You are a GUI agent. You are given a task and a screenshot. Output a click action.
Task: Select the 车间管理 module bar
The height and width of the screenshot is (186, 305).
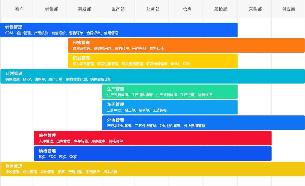[170, 107]
